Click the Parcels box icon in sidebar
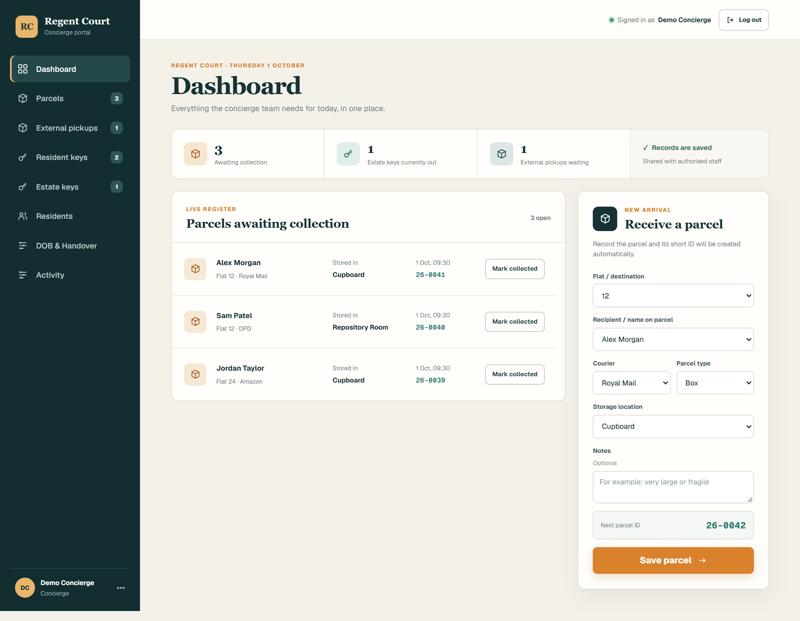Image resolution: width=800 pixels, height=621 pixels. point(23,99)
